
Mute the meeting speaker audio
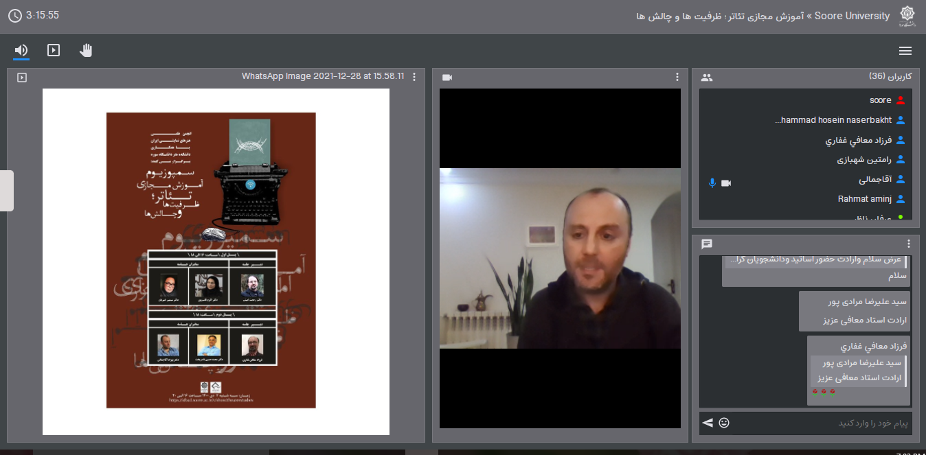tap(21, 50)
